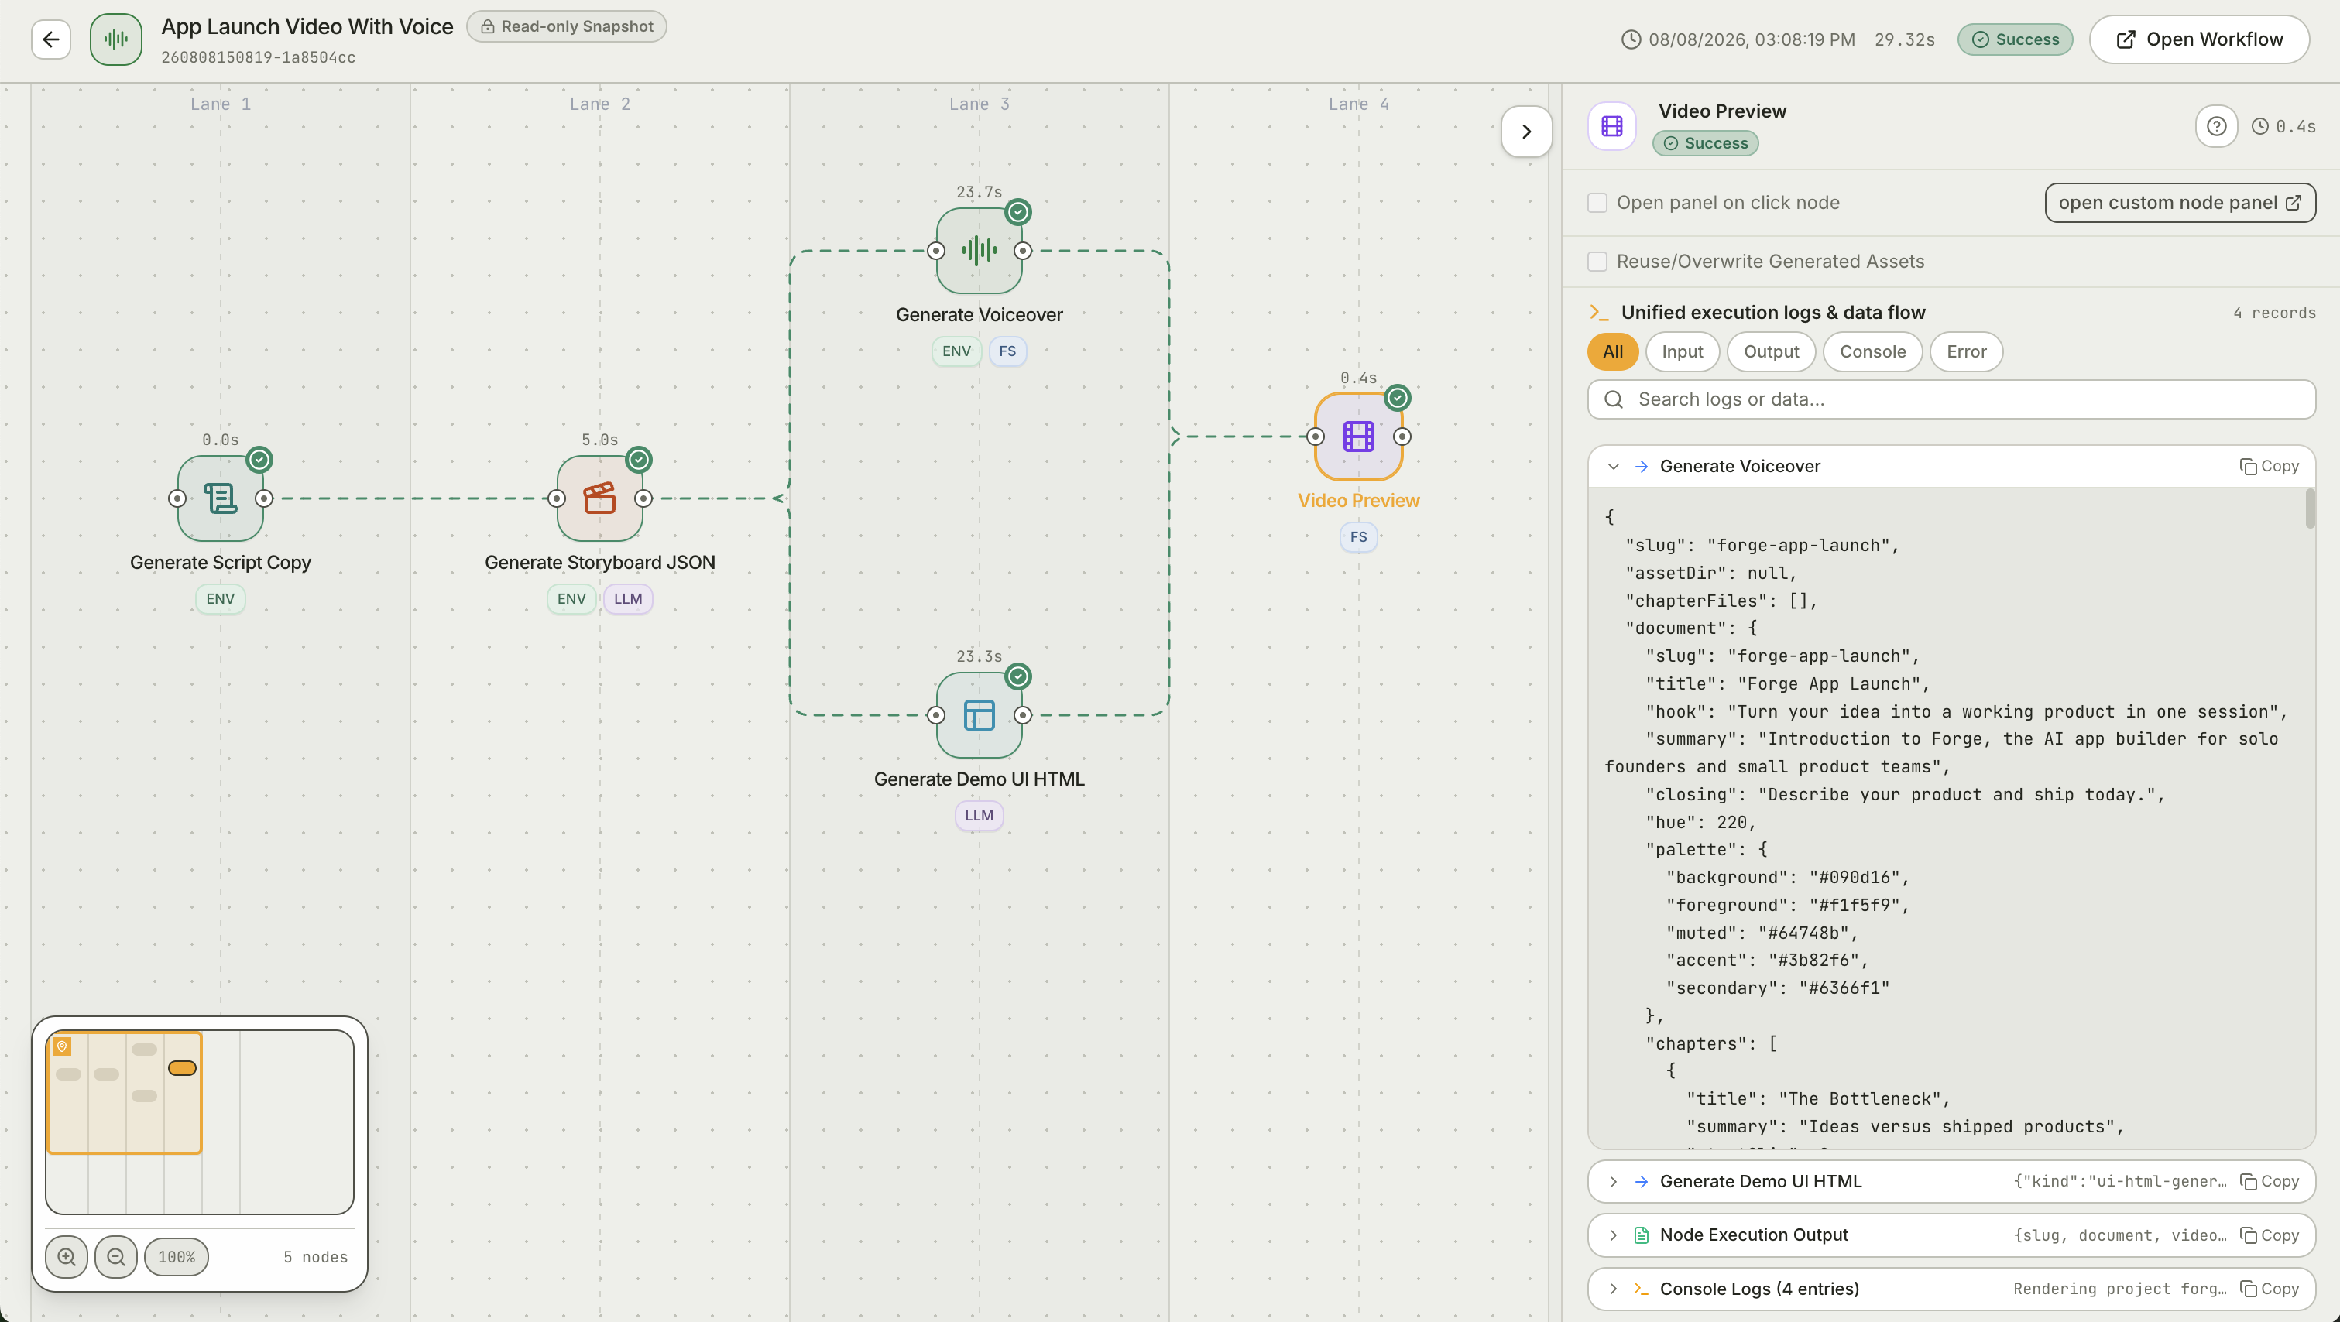Click the success badge on Video Preview node
The width and height of the screenshot is (2340, 1322).
tap(1398, 398)
